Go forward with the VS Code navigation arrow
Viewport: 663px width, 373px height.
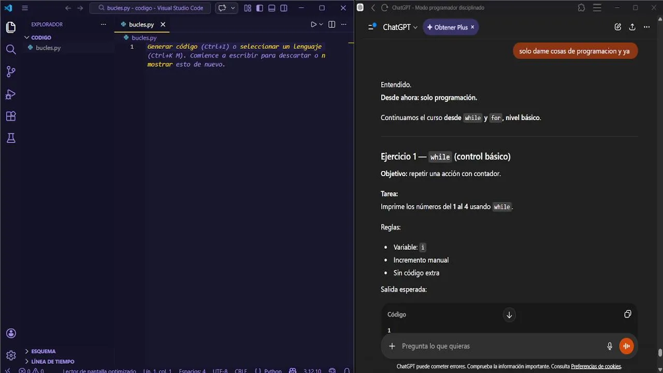(x=80, y=8)
